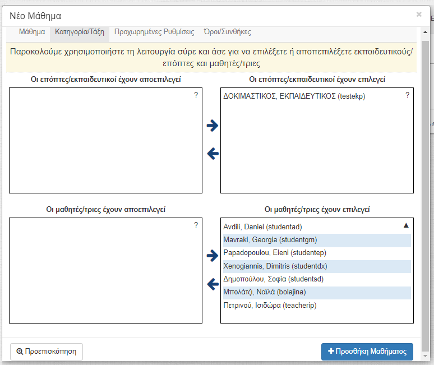The image size is (434, 365).
Task: Open the Όροι/Συνθήκες tab
Action: (227, 32)
